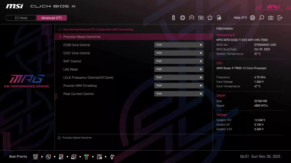Select Advanced (F7) mode
291x163 pixels.
coord(51,18)
